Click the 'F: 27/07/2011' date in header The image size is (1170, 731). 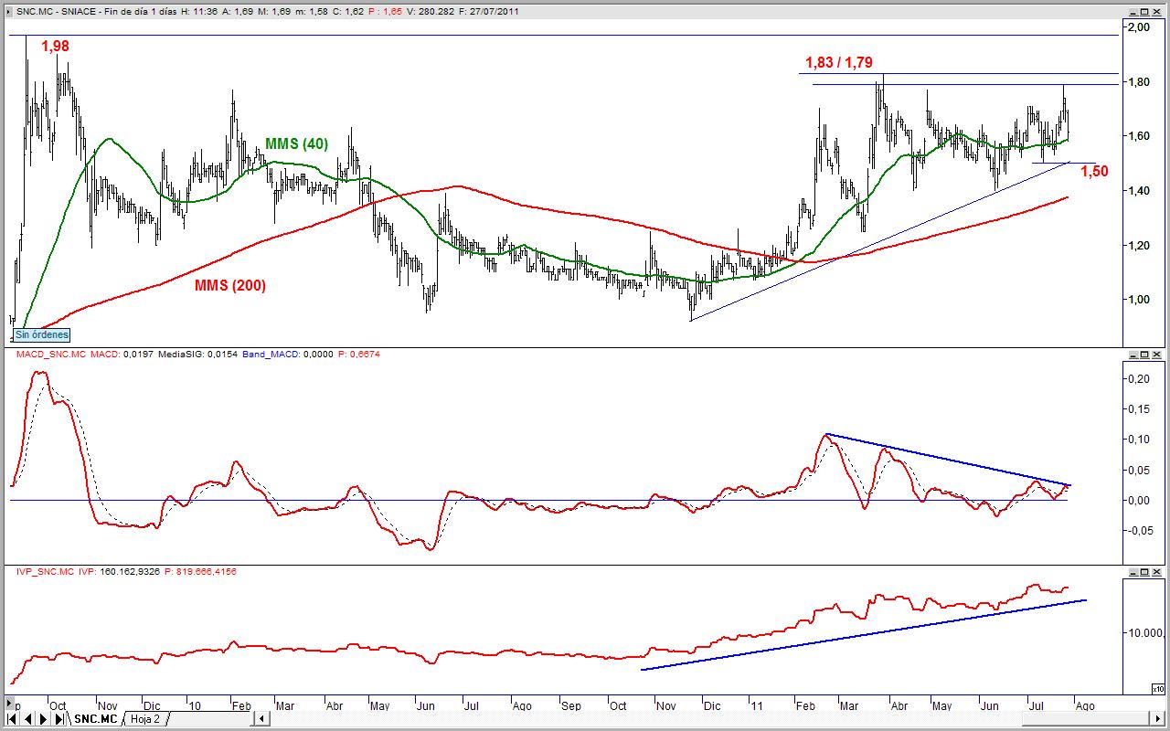(488, 11)
